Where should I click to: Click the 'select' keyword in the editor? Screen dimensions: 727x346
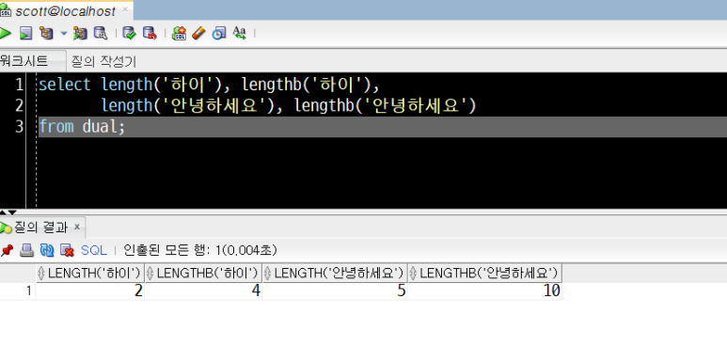point(65,85)
